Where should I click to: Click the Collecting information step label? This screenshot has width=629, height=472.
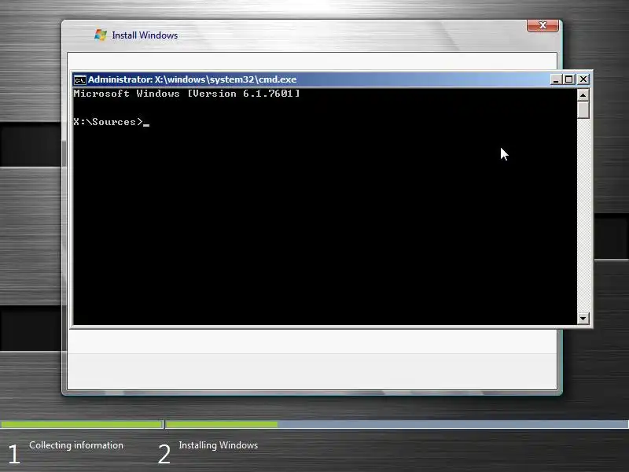click(x=76, y=445)
